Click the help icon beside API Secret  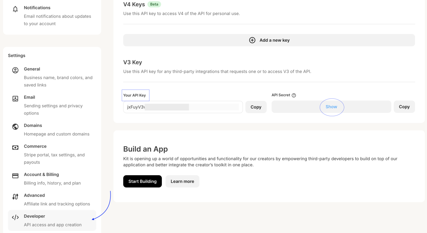tap(294, 95)
